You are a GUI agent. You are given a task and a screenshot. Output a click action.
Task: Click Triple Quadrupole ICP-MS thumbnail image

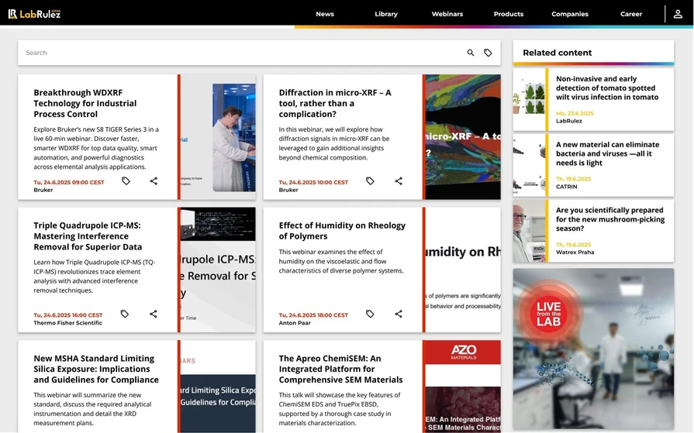pos(218,270)
